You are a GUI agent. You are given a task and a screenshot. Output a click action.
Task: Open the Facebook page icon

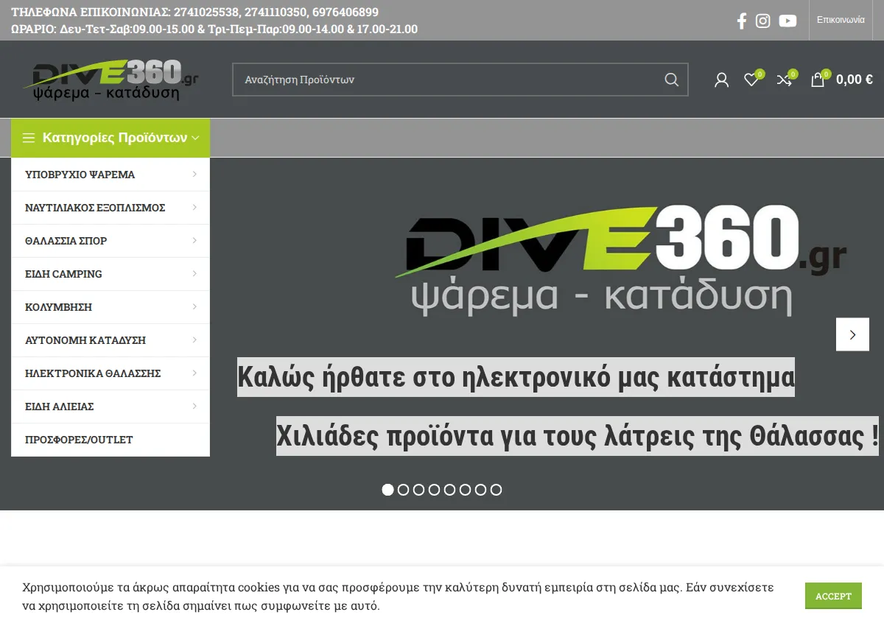click(x=742, y=21)
